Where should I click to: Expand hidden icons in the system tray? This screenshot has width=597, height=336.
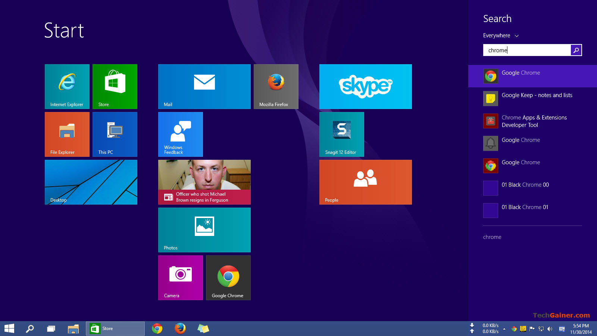pyautogui.click(x=504, y=329)
